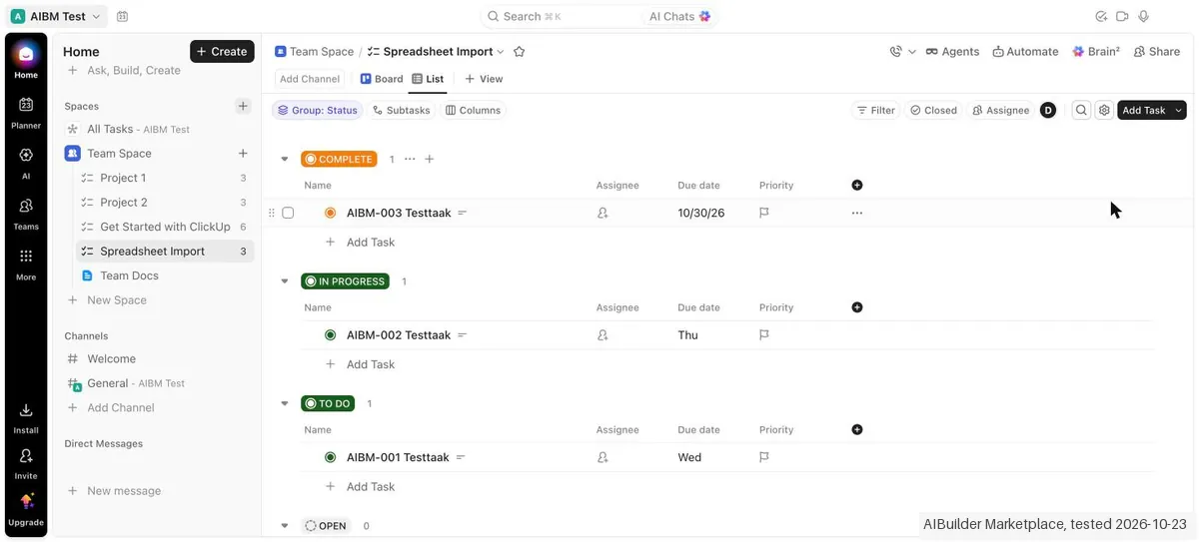
Task: Set priority flag for AIBM-003 Testtaak
Action: tap(764, 213)
